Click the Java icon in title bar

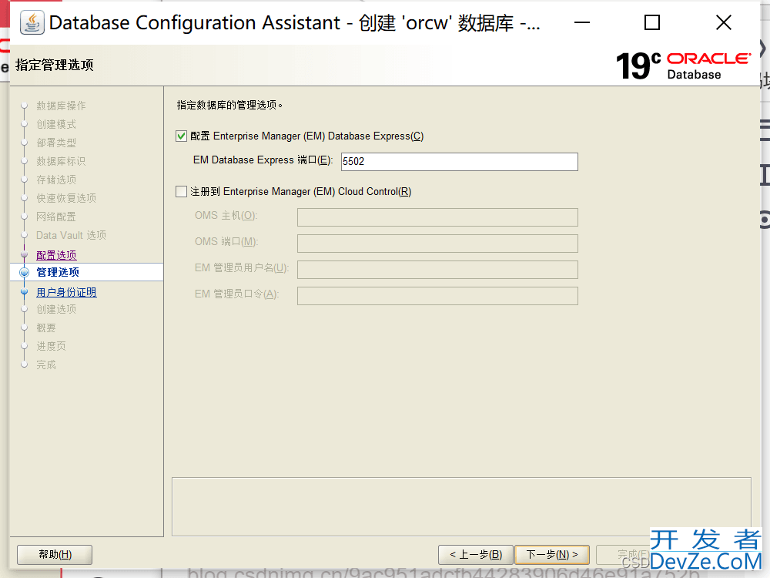coord(32,22)
